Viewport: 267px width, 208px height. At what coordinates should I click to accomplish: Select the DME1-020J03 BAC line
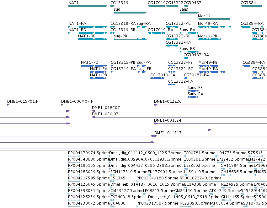click(179, 117)
